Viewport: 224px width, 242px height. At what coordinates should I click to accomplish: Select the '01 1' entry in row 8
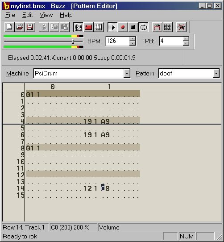[33, 148]
